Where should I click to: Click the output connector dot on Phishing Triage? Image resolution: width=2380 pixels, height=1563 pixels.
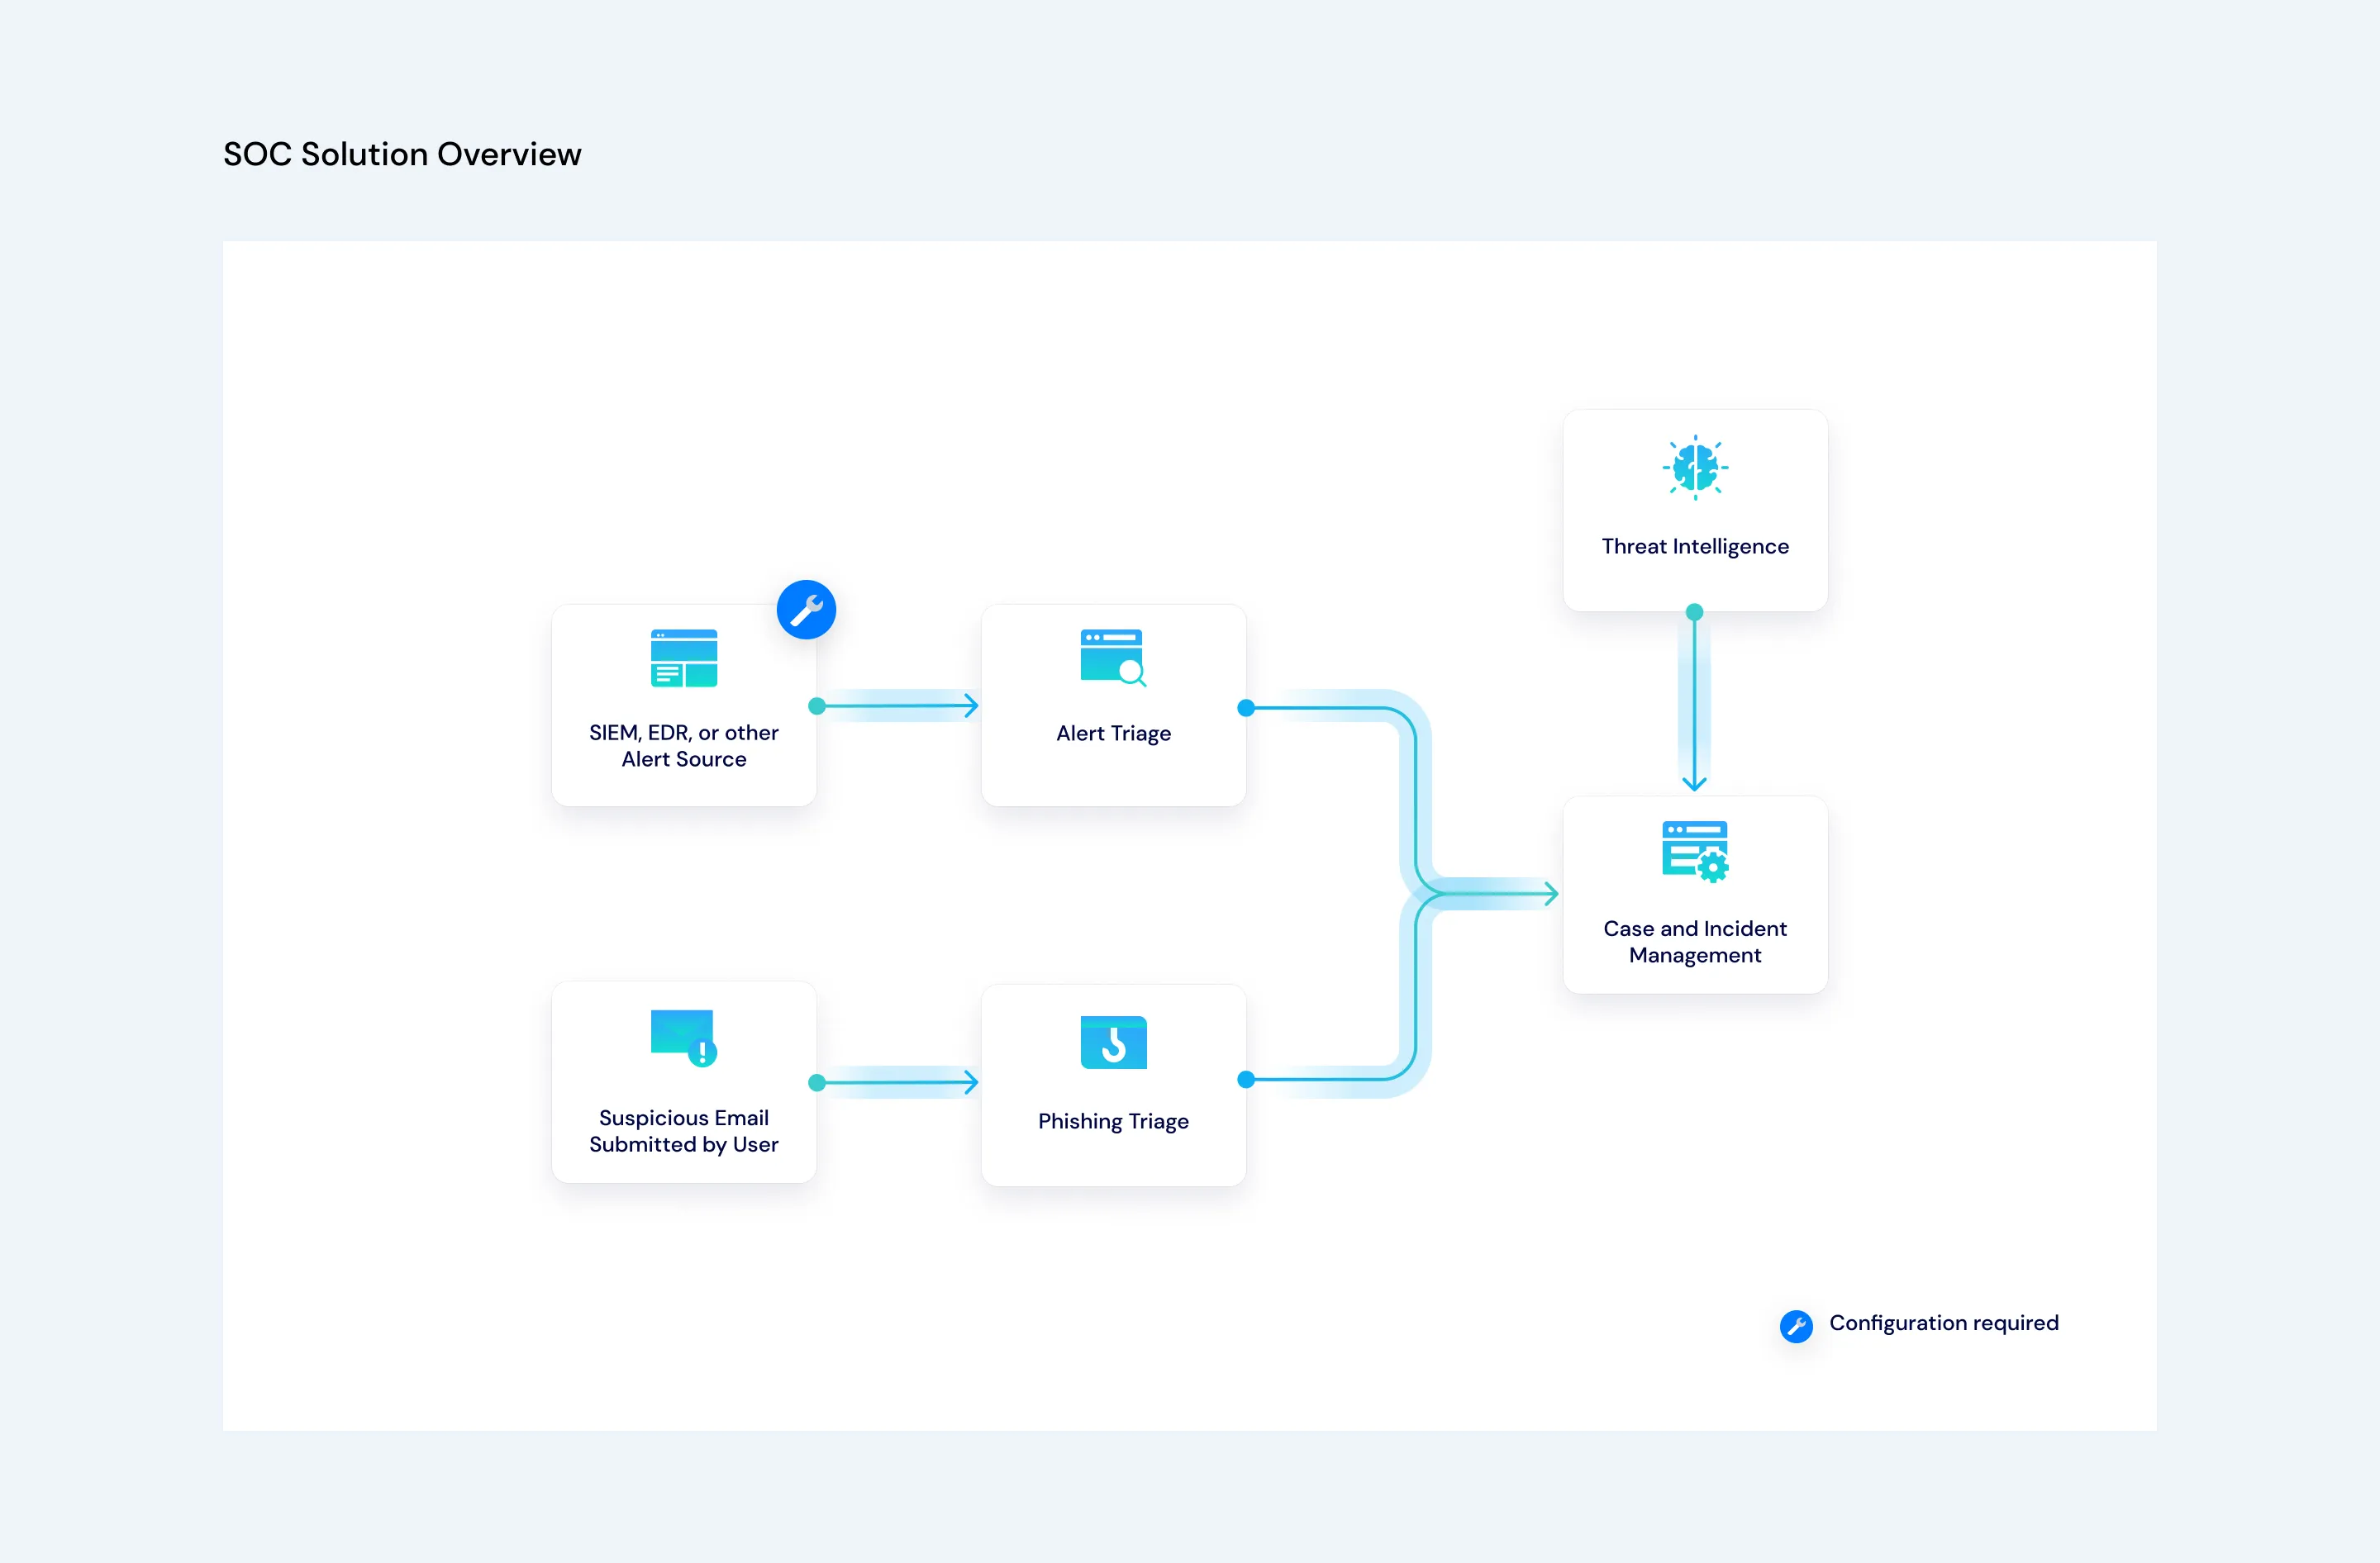point(1246,1079)
